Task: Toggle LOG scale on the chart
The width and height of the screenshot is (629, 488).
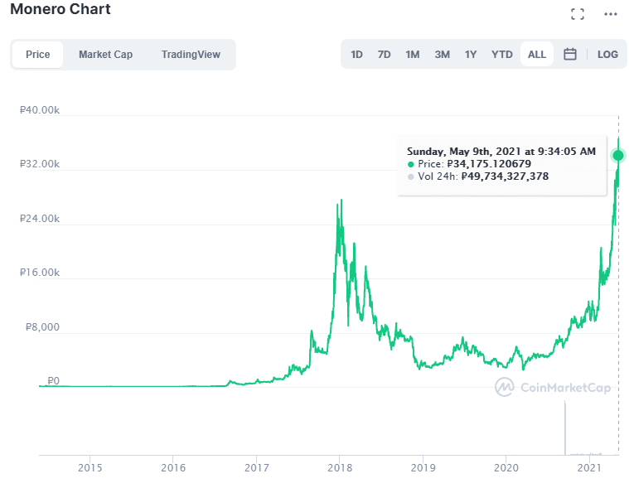Action: point(607,55)
